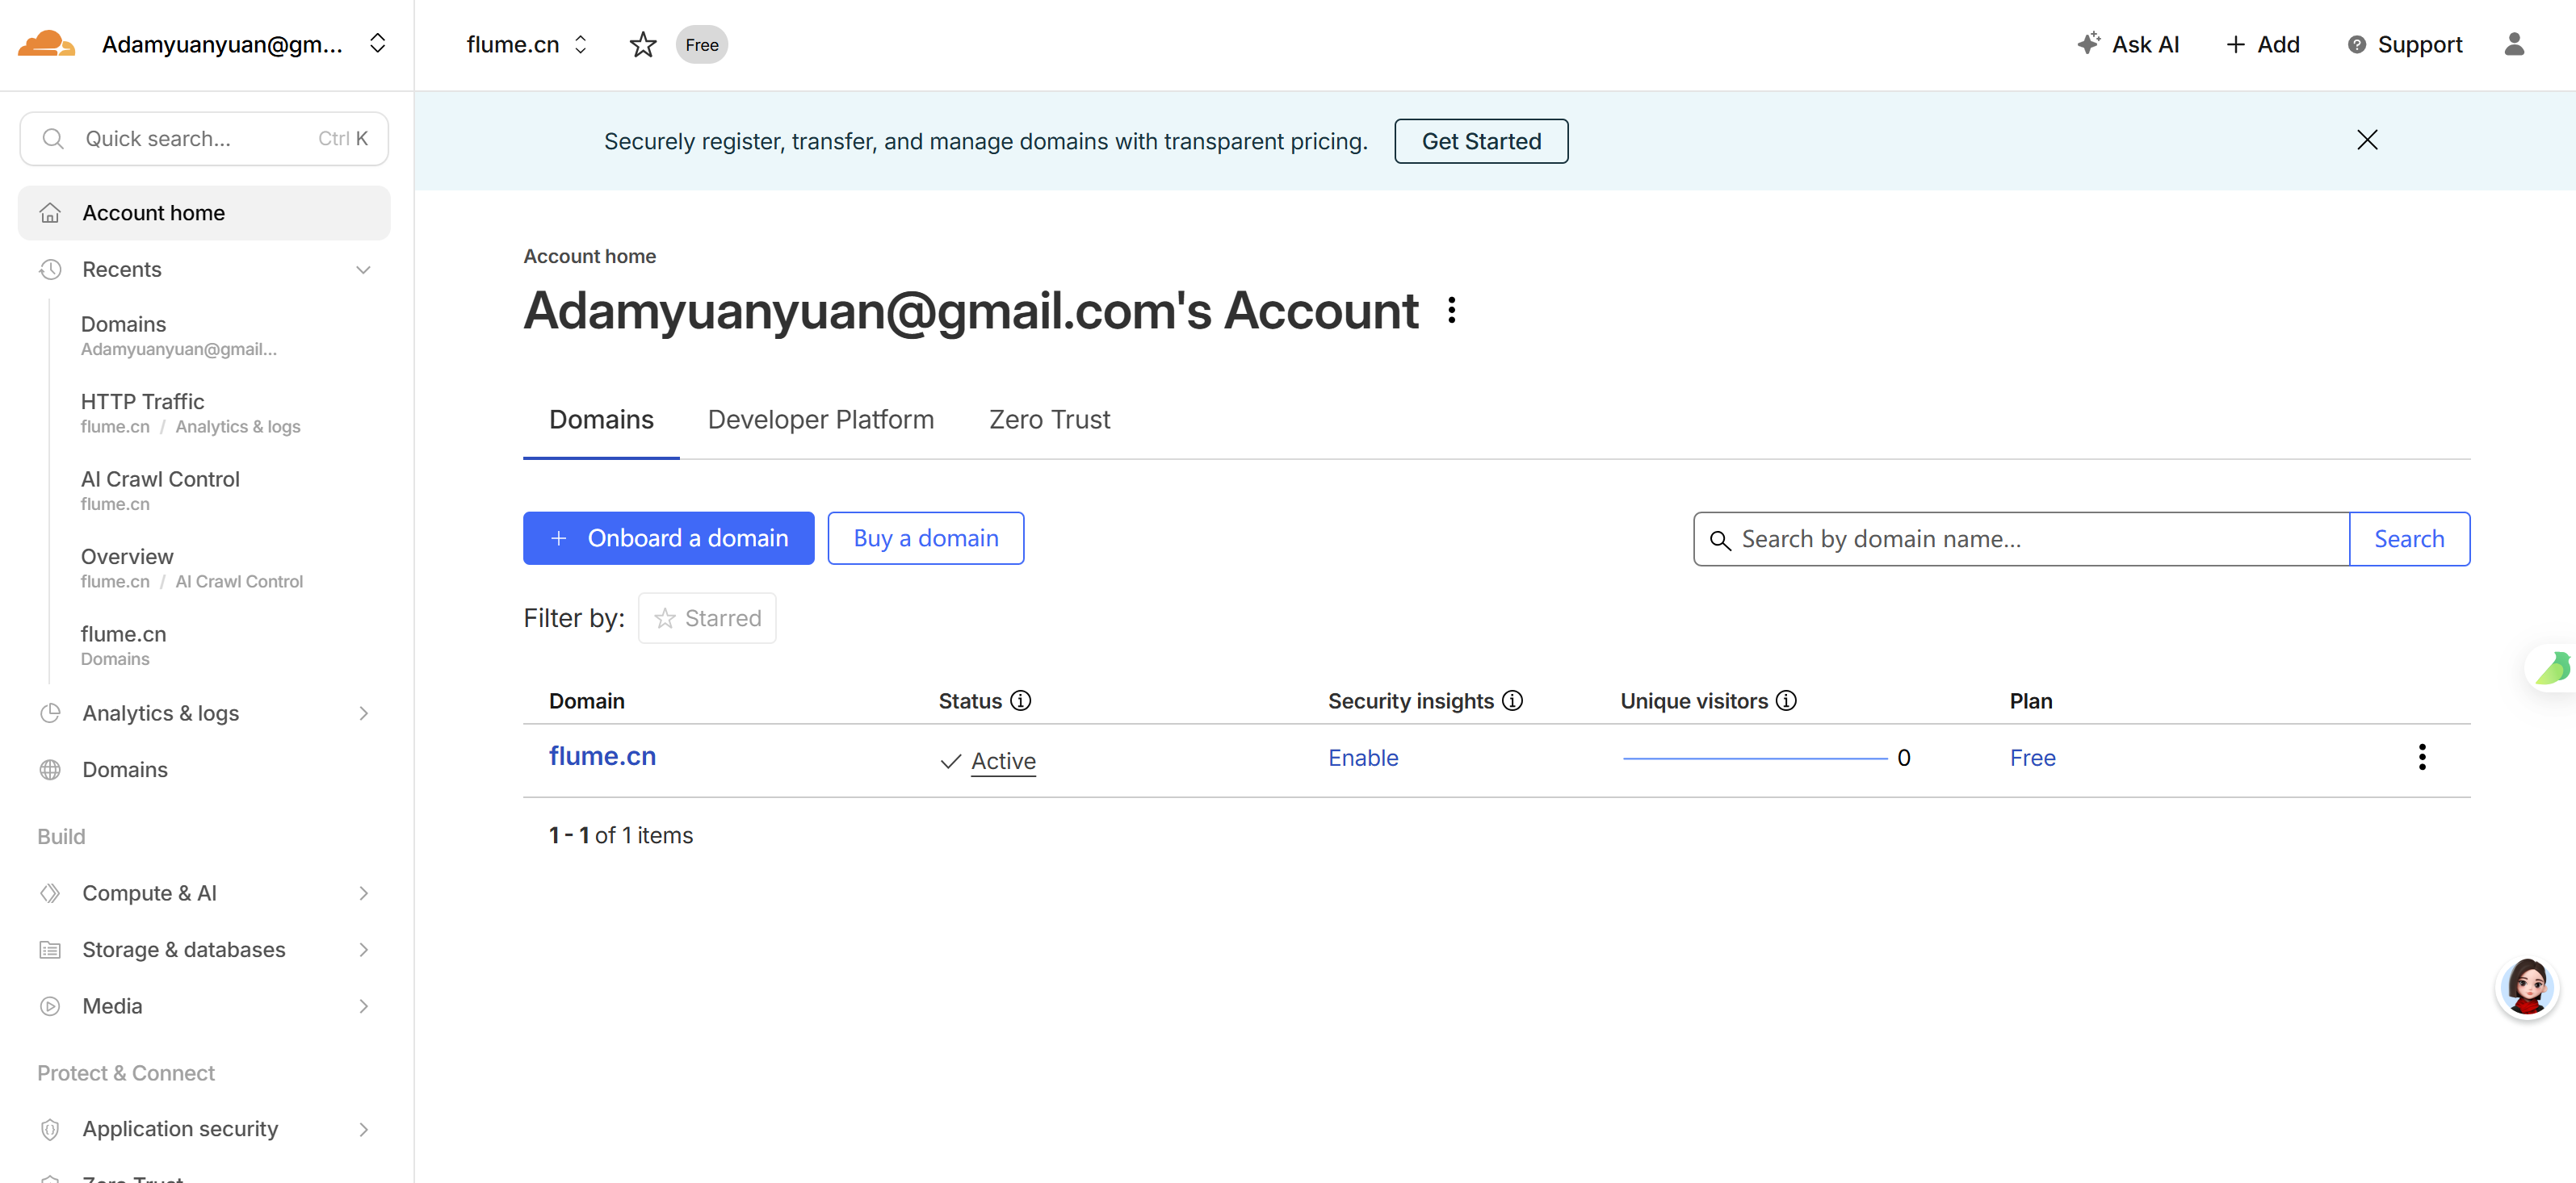Click the Domains globe icon

50,769
